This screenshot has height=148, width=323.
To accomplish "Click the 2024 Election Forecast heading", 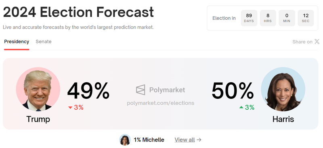I will (x=78, y=12).
